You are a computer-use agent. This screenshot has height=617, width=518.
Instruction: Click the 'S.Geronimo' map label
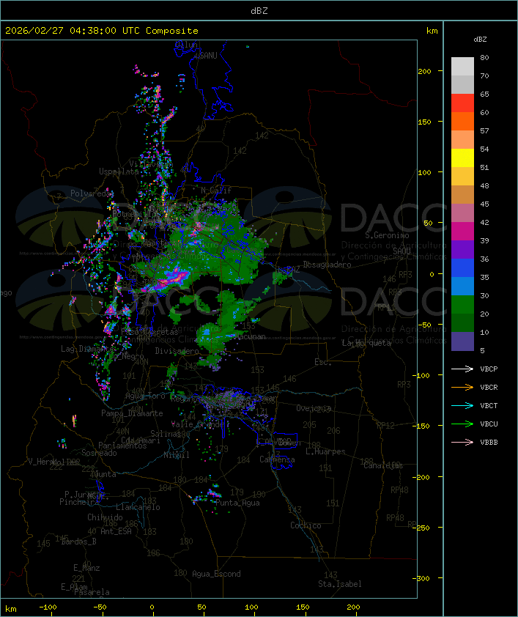pyautogui.click(x=387, y=235)
